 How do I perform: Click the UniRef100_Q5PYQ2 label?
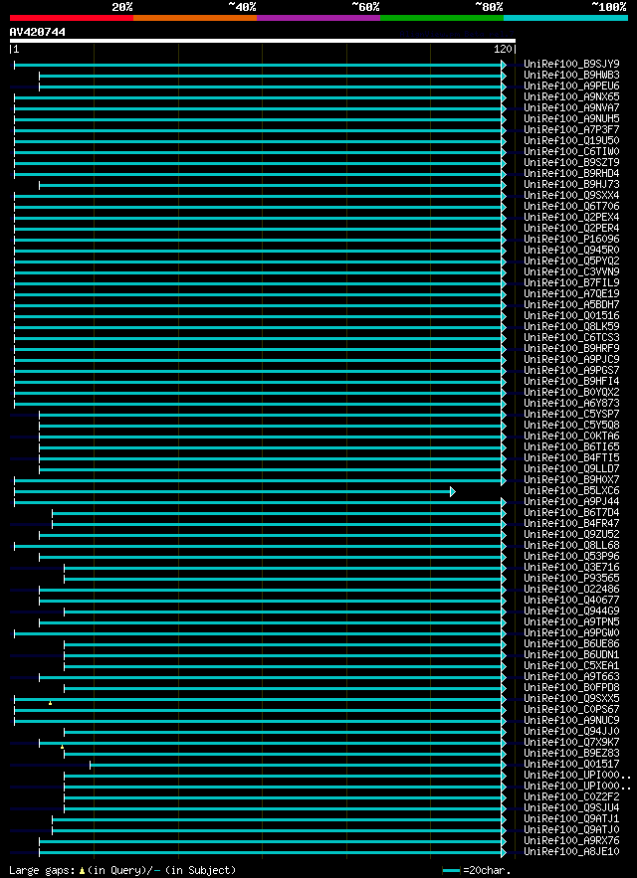point(572,261)
